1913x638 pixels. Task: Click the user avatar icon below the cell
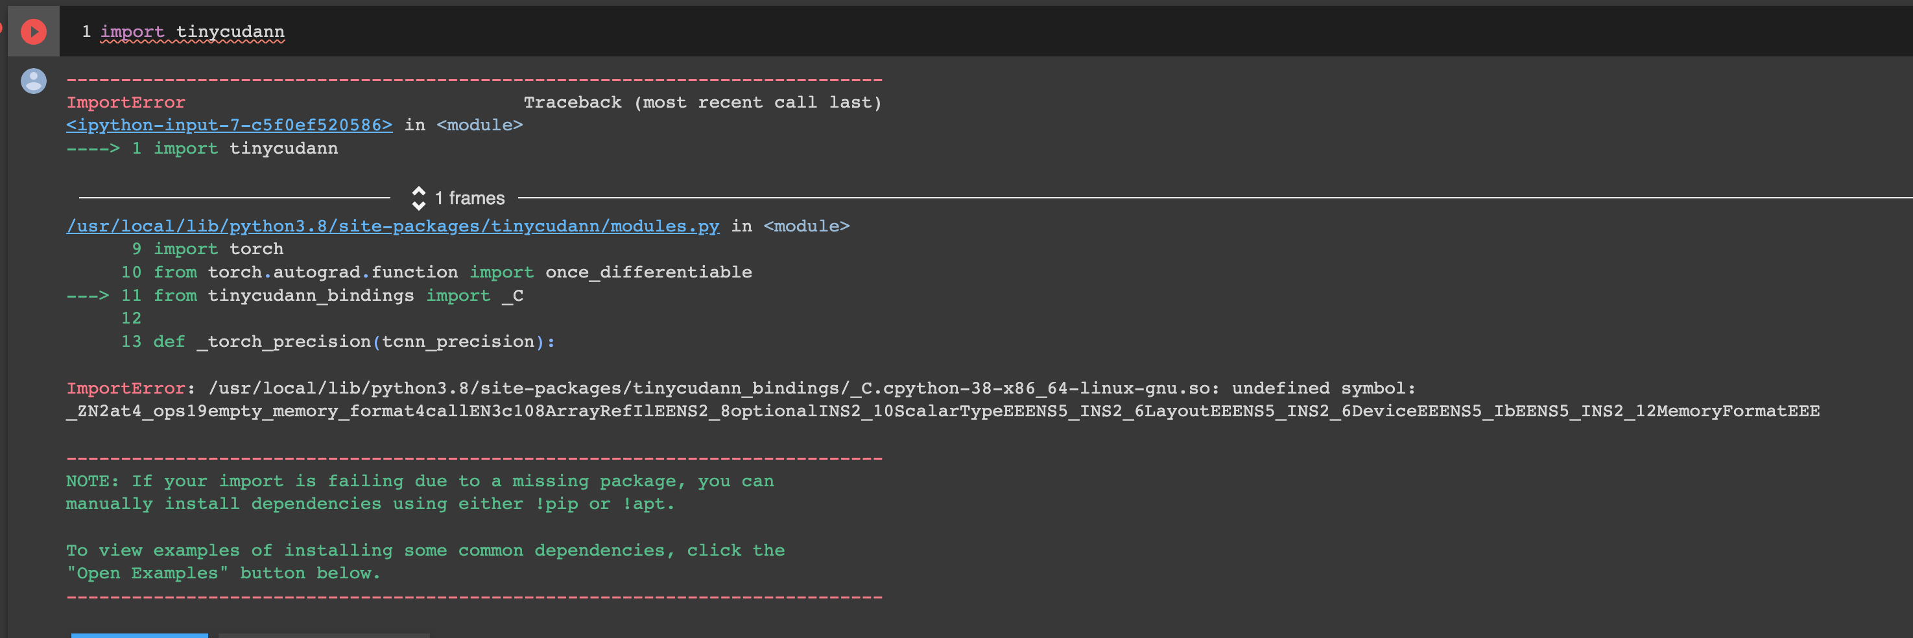click(34, 82)
